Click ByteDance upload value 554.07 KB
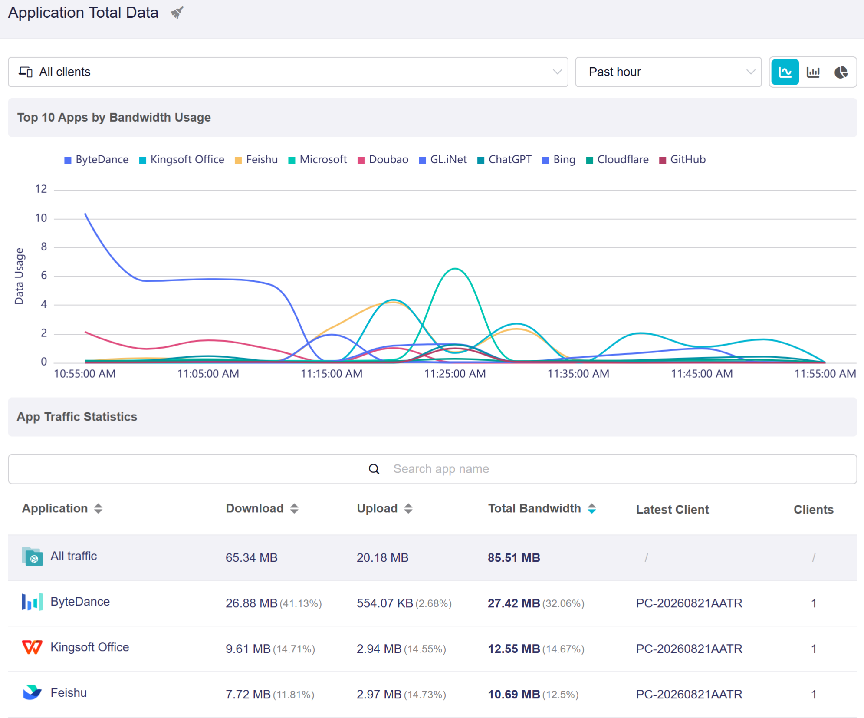 385,603
